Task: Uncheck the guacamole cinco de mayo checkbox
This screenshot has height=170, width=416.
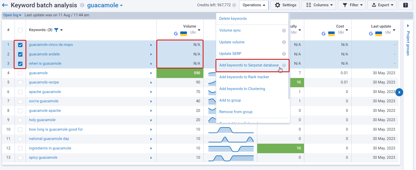Action: (20, 45)
